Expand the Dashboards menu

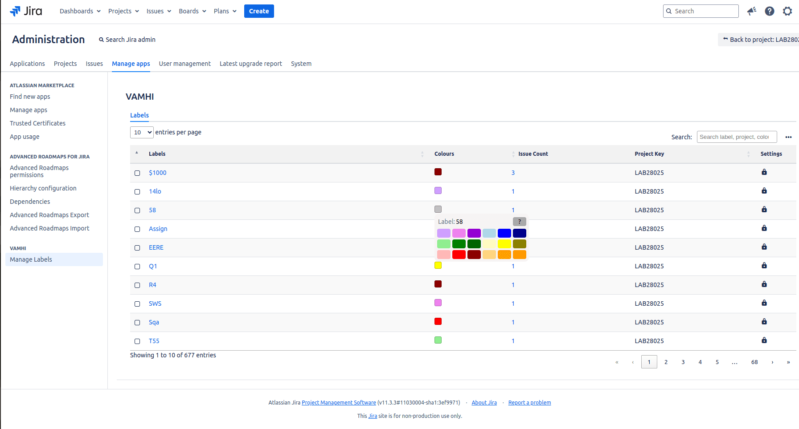pyautogui.click(x=80, y=11)
